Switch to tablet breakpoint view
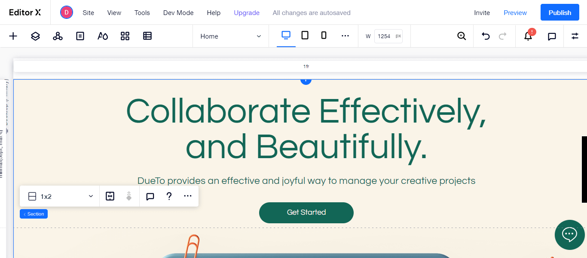 click(x=305, y=35)
